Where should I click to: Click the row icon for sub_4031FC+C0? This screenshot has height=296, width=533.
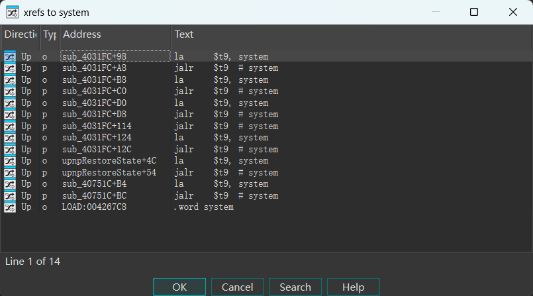pos(10,91)
